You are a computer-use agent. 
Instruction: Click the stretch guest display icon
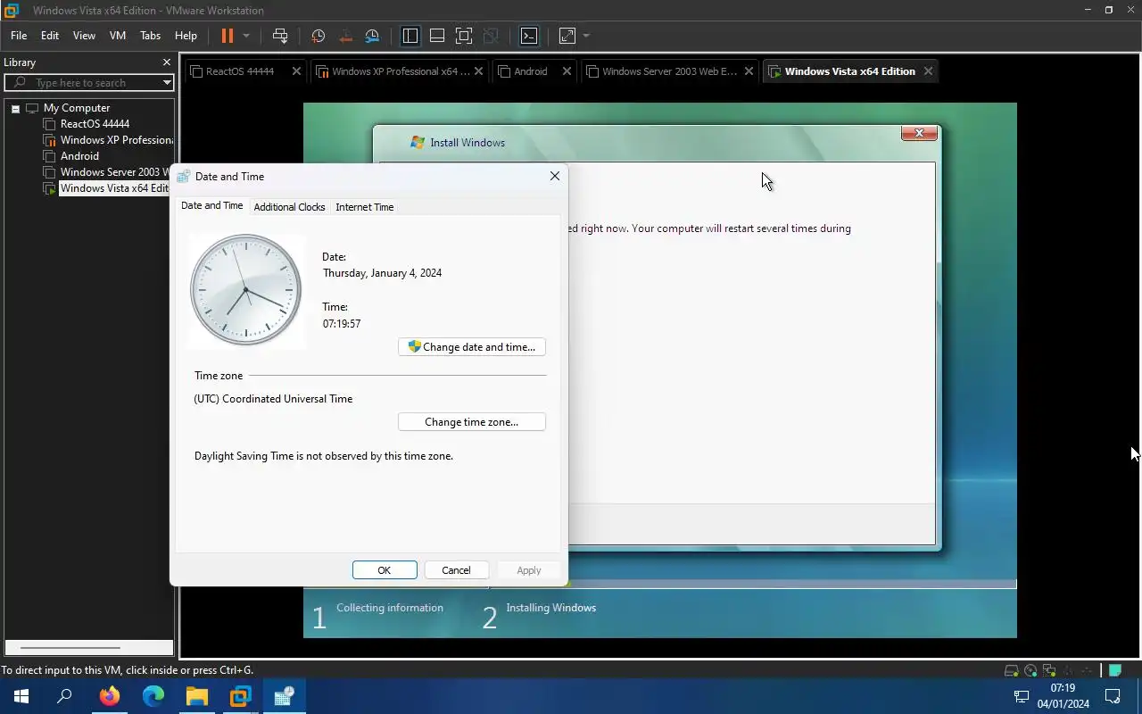[567, 36]
